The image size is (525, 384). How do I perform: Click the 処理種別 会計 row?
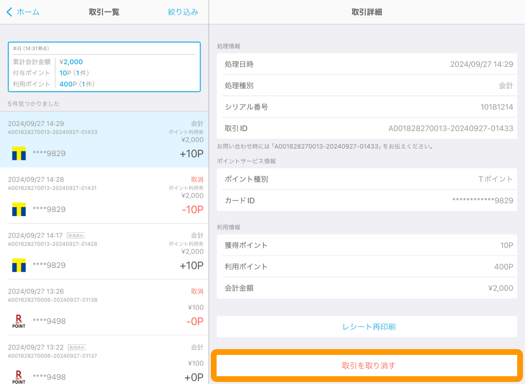(x=367, y=85)
